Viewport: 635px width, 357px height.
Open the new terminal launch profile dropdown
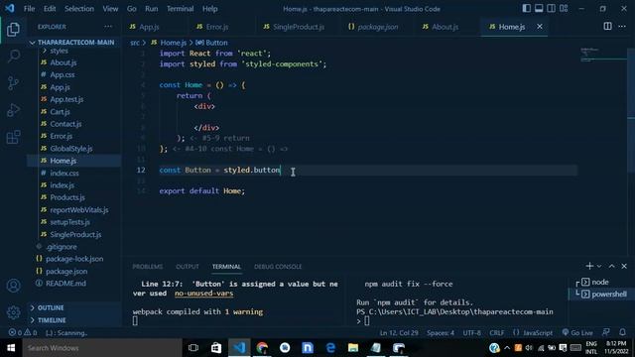(599, 266)
